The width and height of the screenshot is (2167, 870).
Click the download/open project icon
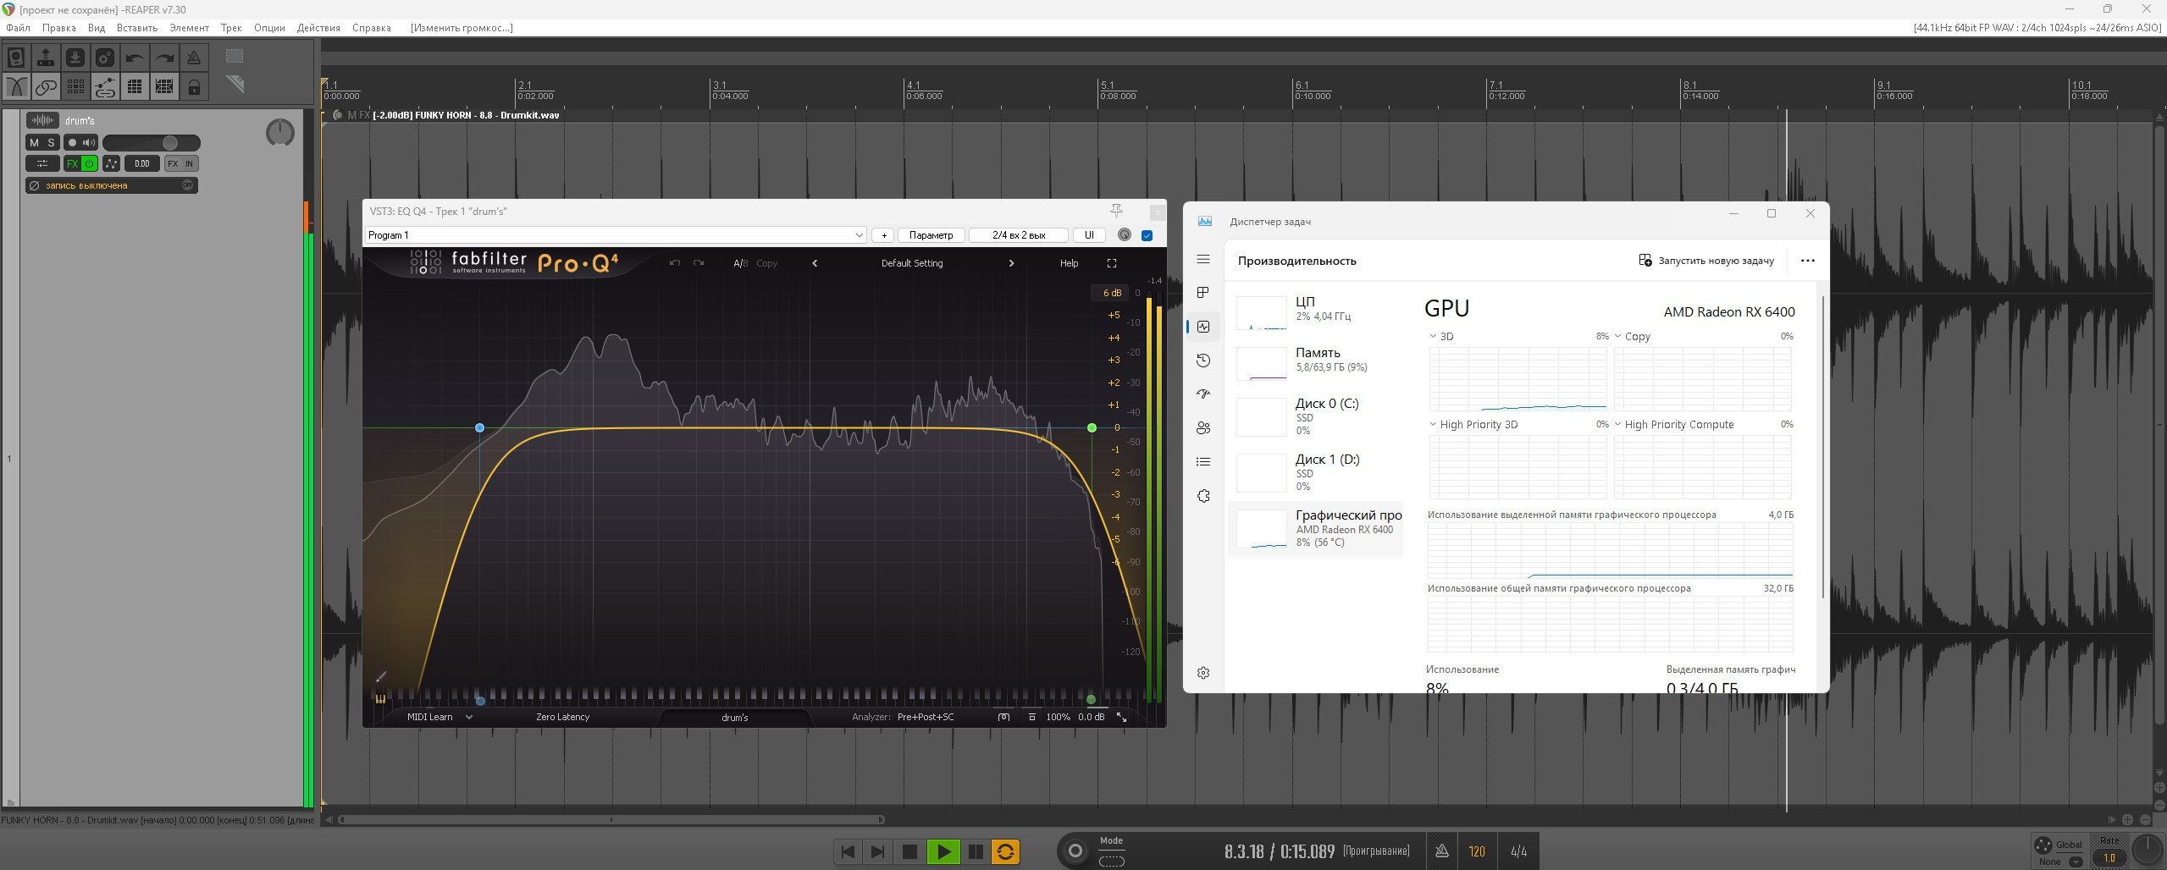tap(75, 58)
